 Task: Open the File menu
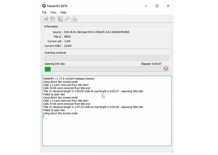coord(44,12)
